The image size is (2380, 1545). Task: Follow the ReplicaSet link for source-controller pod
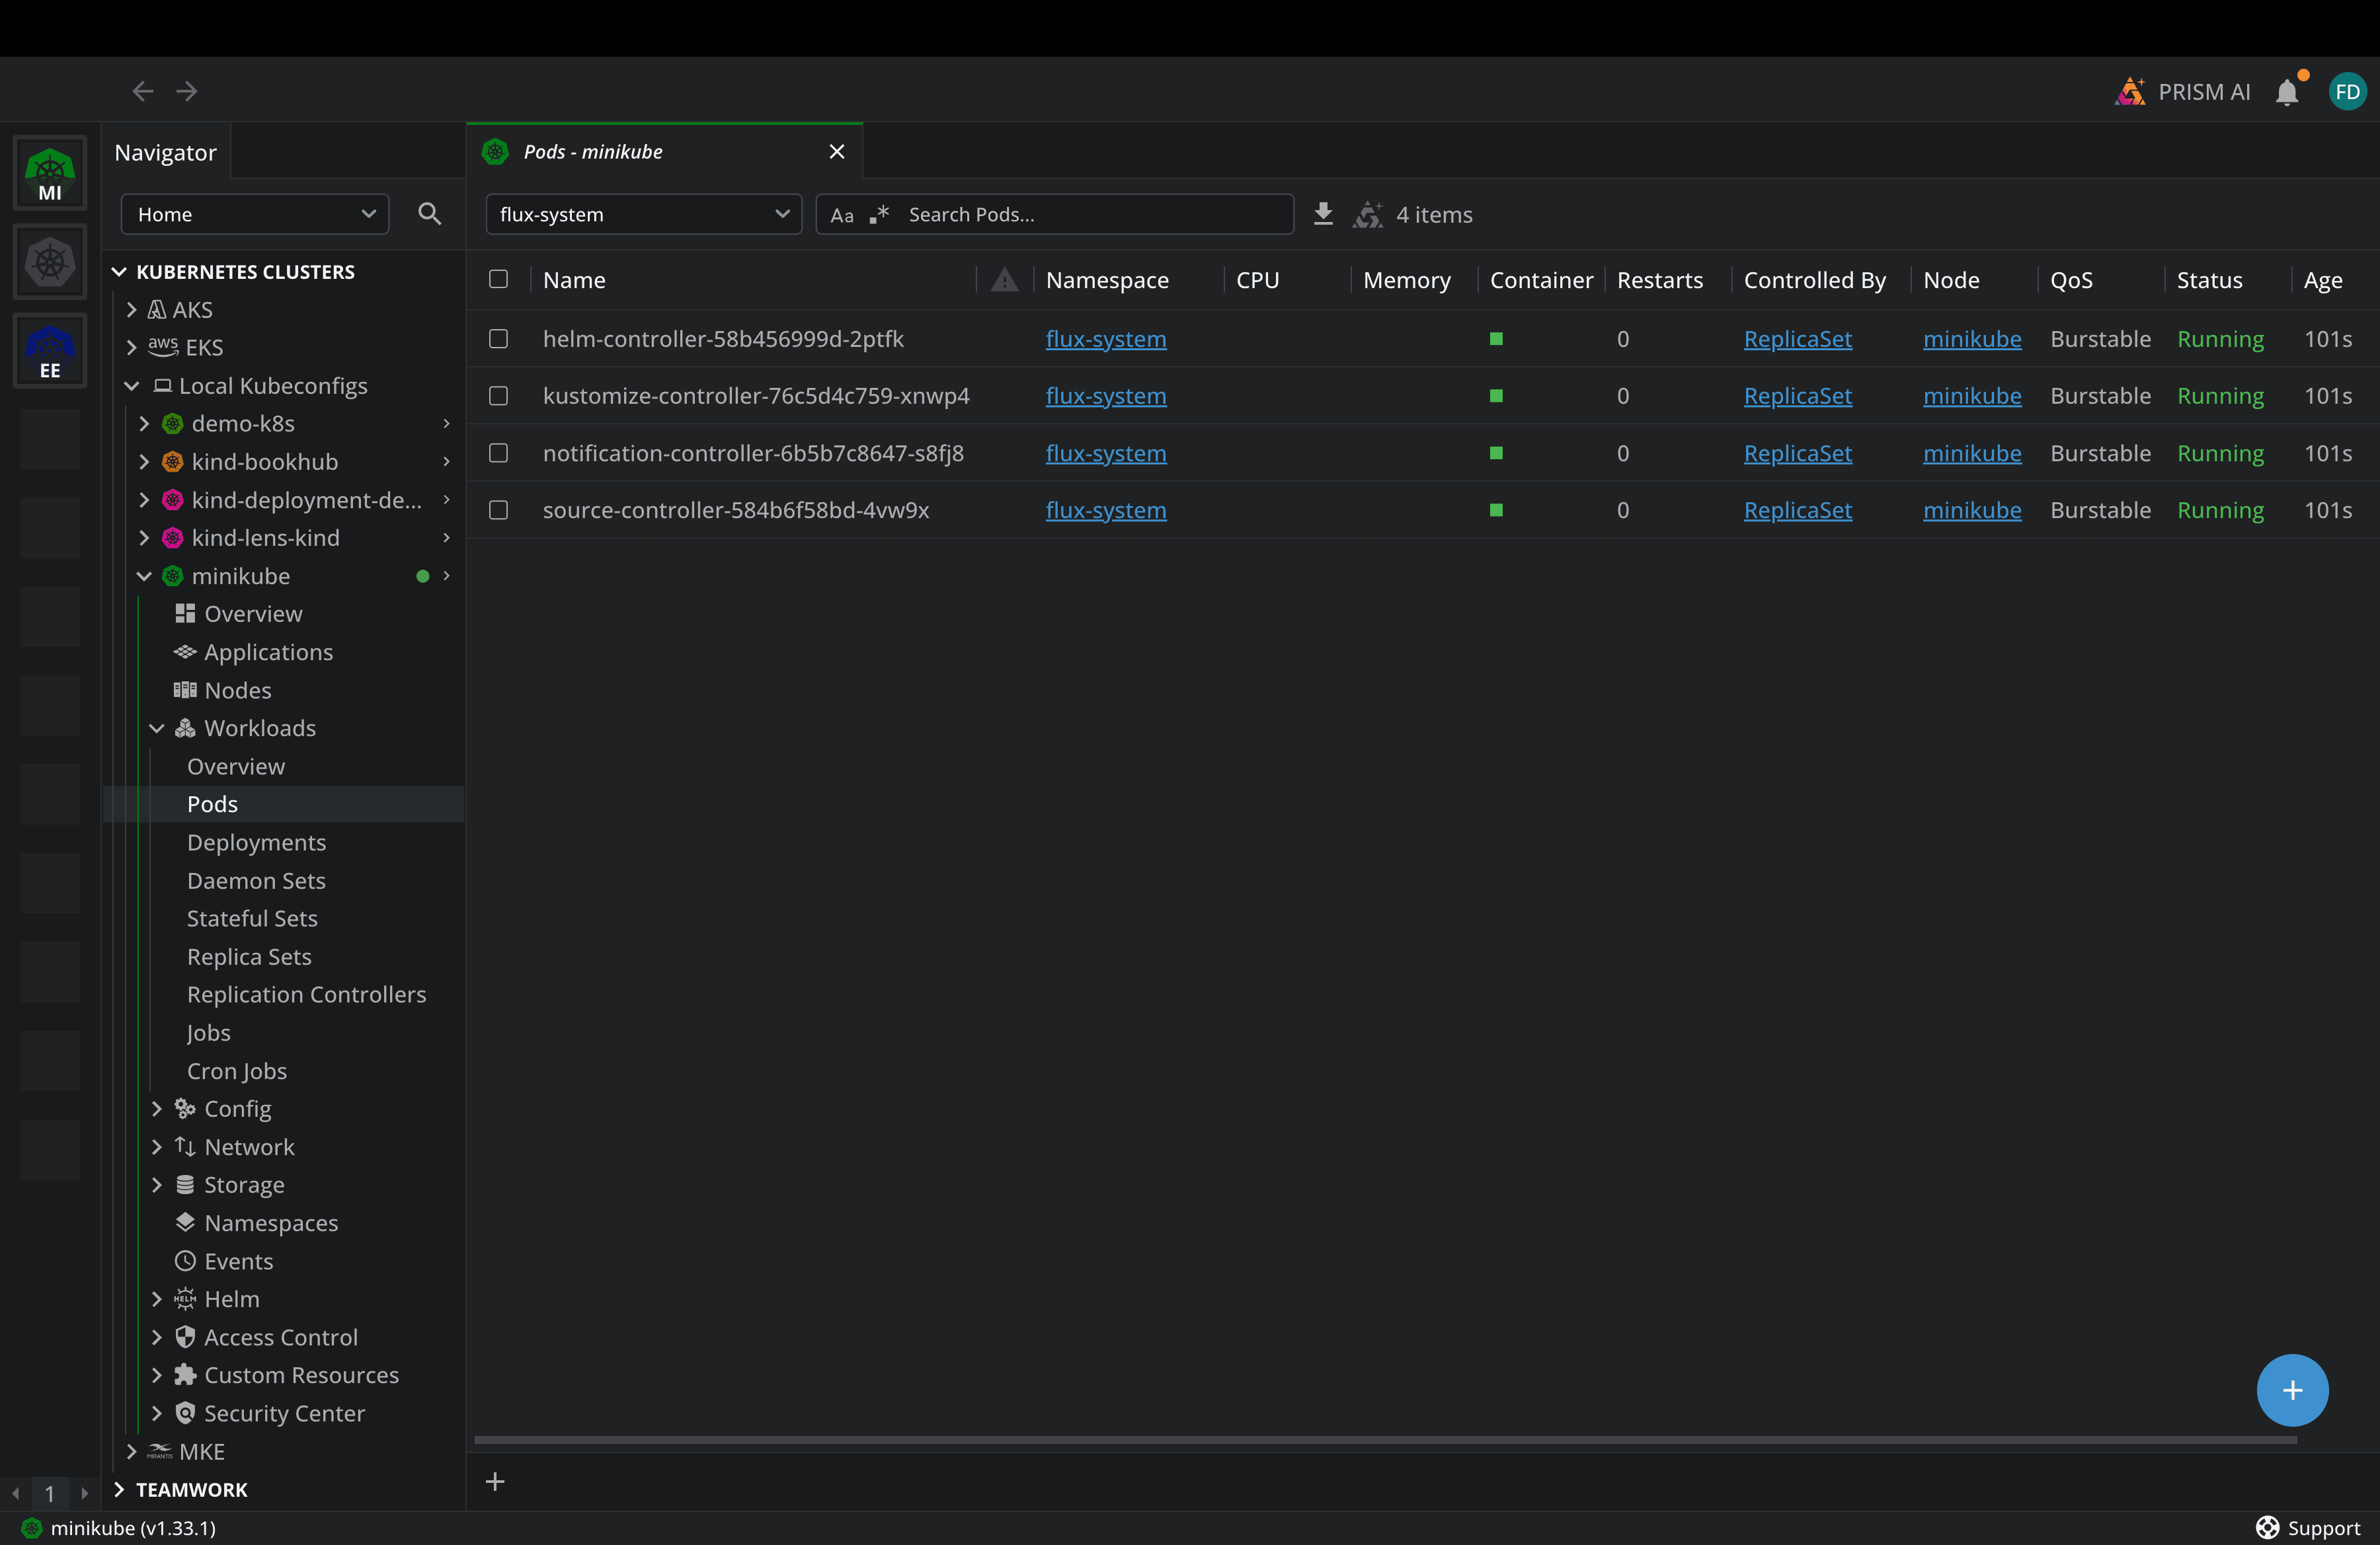click(1797, 509)
